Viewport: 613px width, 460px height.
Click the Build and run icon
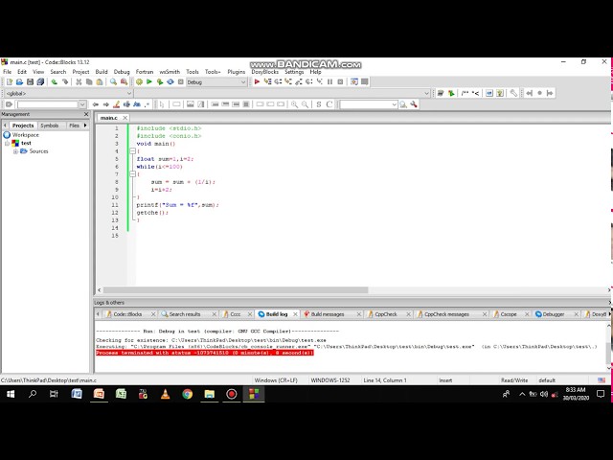click(x=160, y=81)
